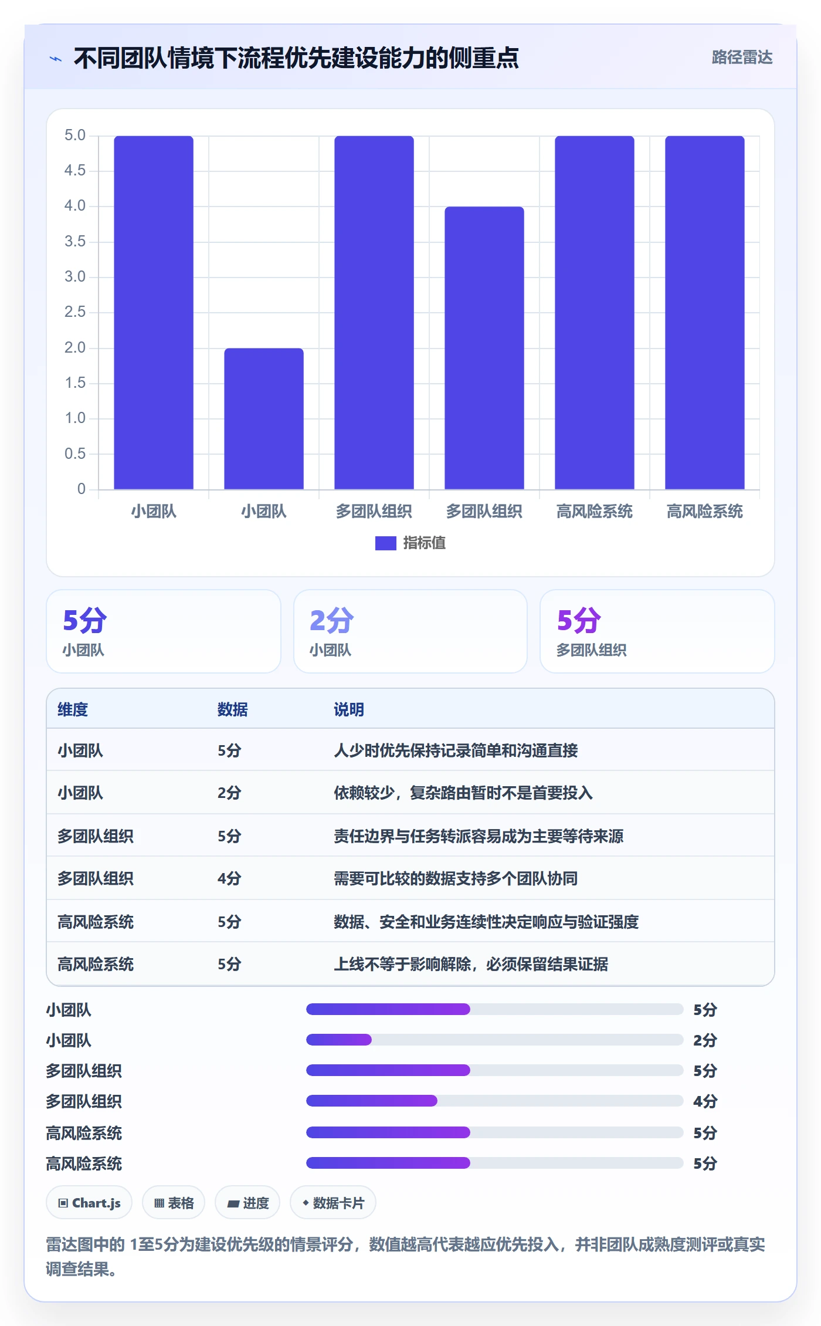
Task: Select the text 数据、安全和业务连续性决定响应与验证强度
Action: [486, 922]
